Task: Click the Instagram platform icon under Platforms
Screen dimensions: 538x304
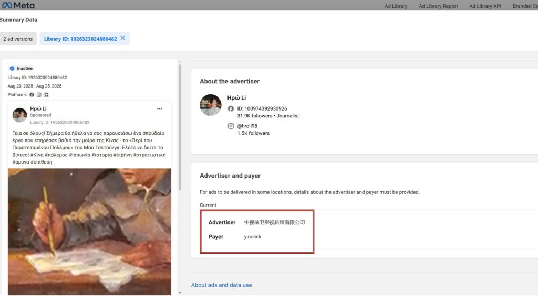Action: coord(39,95)
